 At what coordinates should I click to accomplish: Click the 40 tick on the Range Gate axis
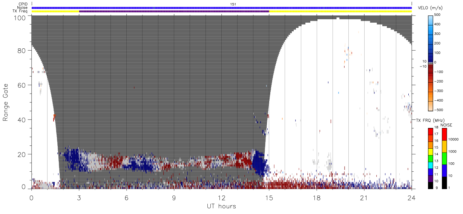pos(22,120)
